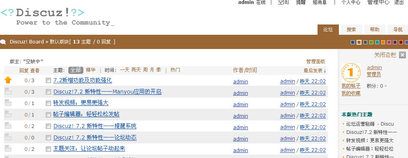Filter by time 两天
The width and height of the screenshot is (408, 158).
click(136, 70)
